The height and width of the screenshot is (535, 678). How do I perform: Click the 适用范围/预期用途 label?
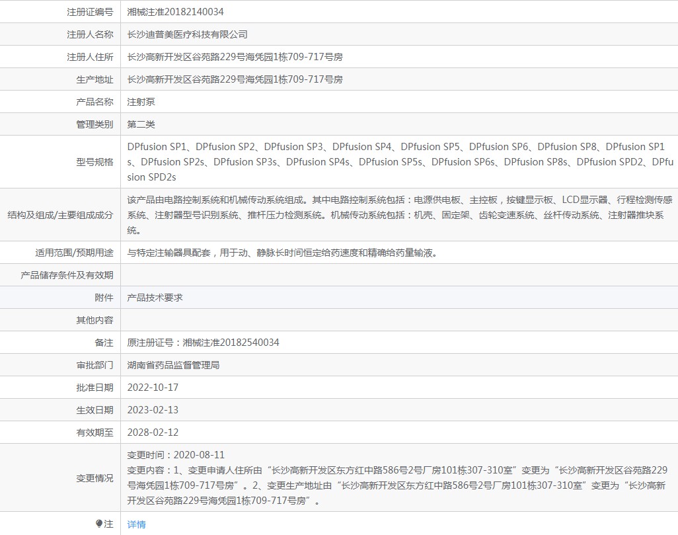click(x=75, y=253)
